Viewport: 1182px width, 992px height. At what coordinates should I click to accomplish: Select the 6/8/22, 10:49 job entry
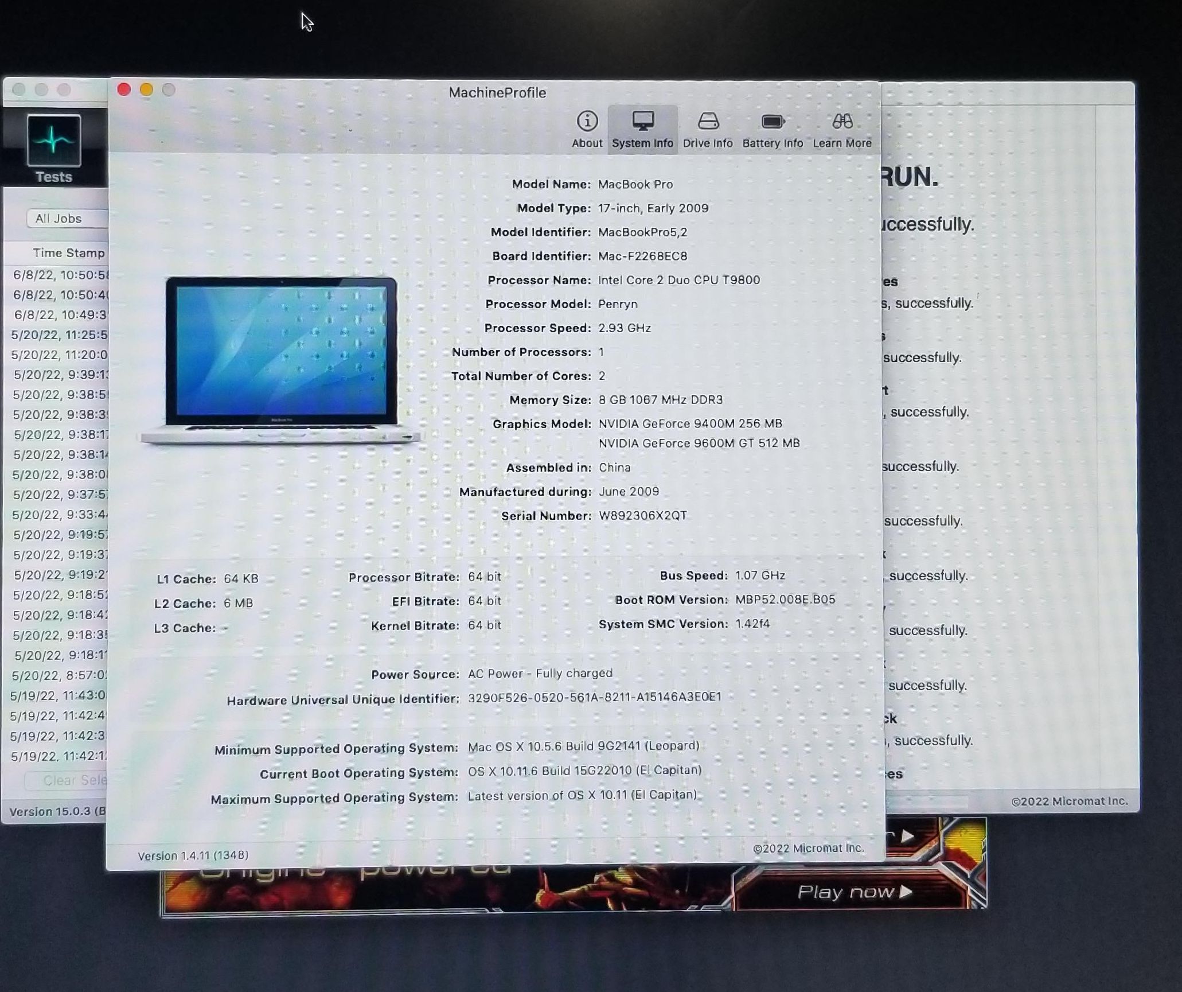60,315
